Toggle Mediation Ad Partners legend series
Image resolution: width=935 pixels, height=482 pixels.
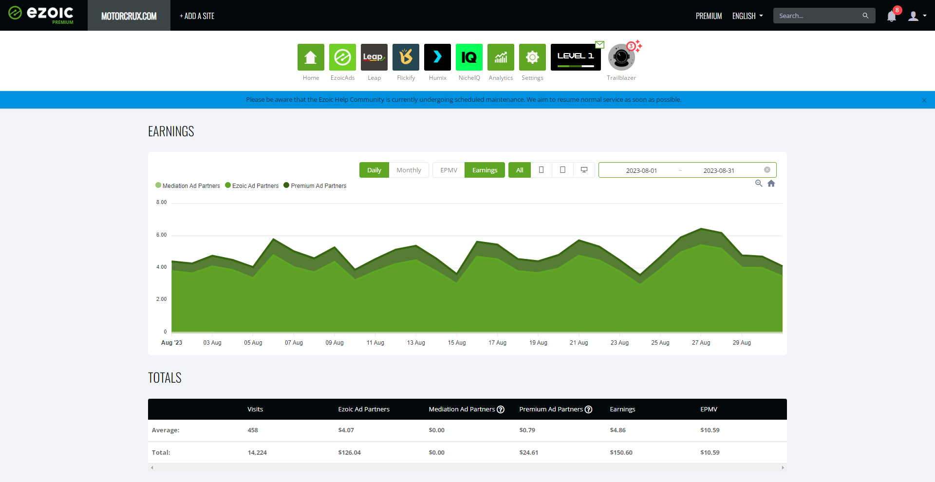point(187,185)
